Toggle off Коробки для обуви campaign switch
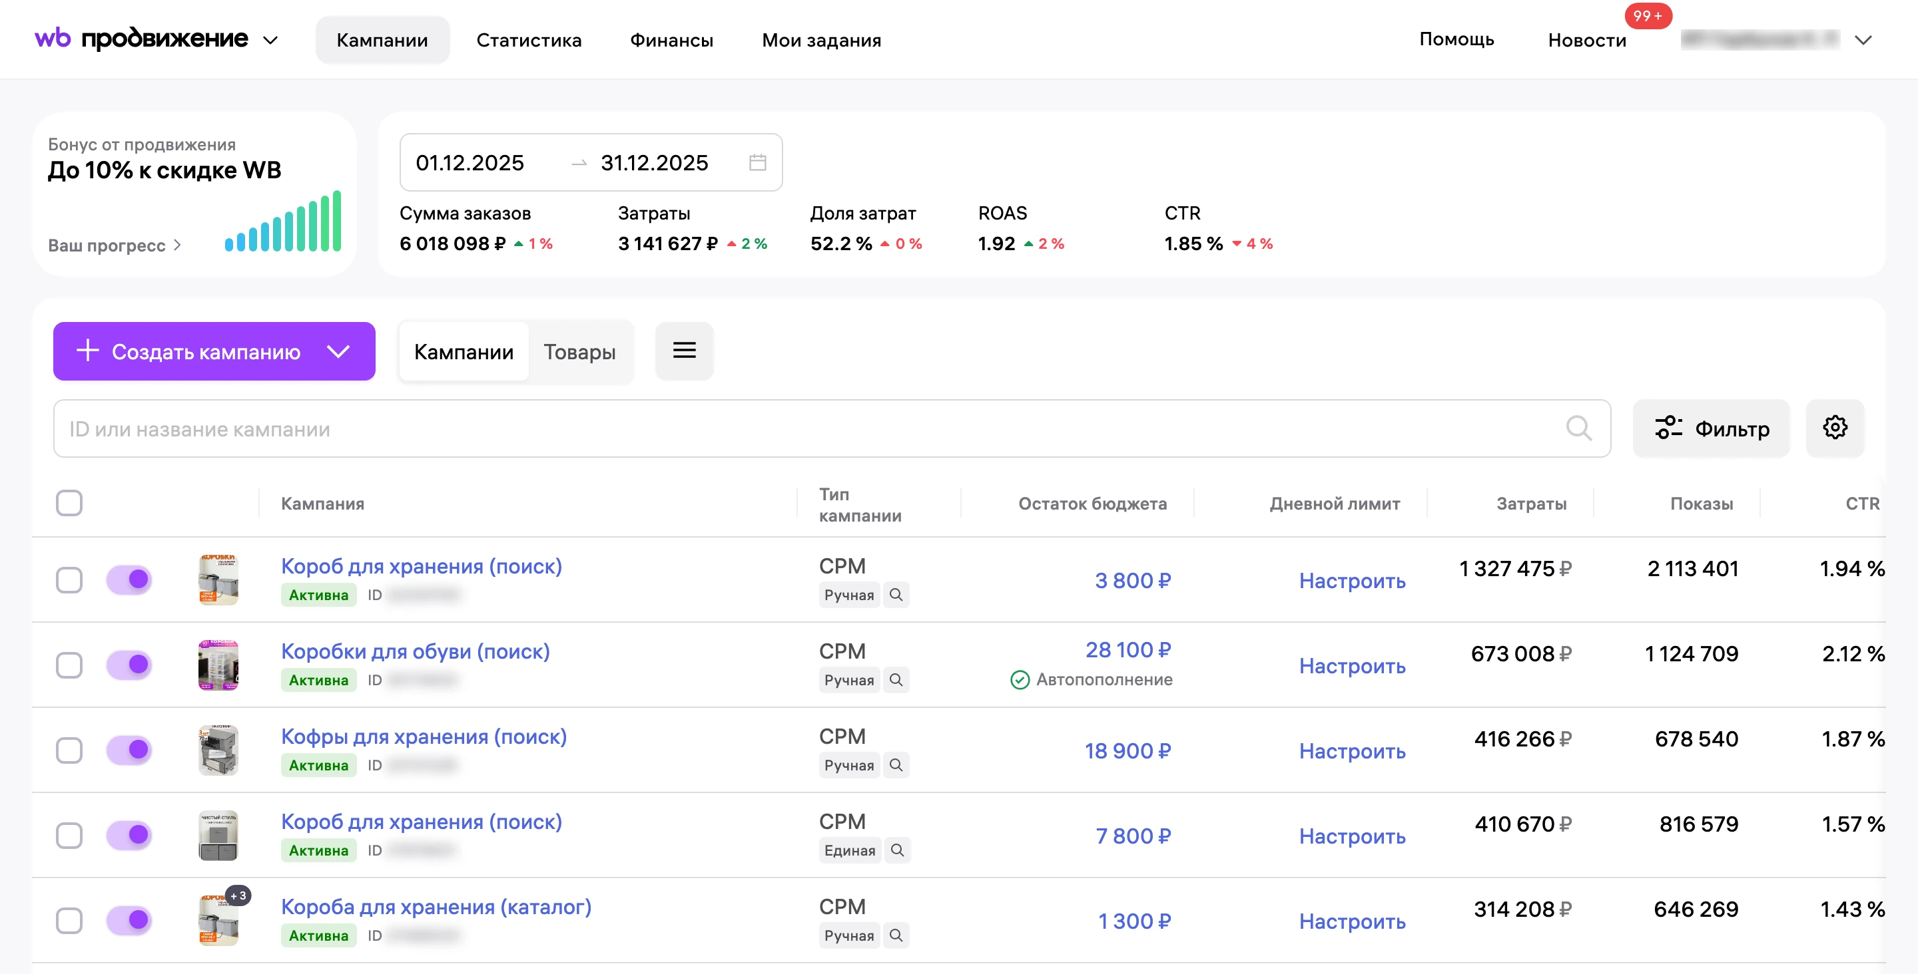 [x=129, y=665]
